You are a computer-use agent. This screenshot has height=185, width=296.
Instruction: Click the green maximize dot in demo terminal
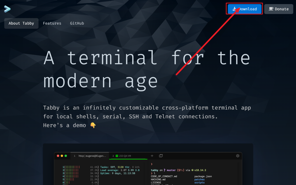66,156
